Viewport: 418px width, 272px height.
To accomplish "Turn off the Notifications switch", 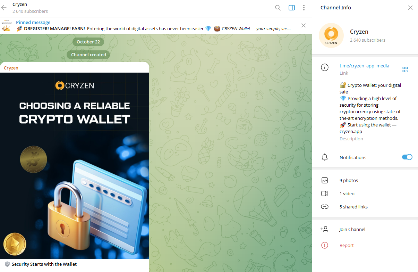I will 407,157.
